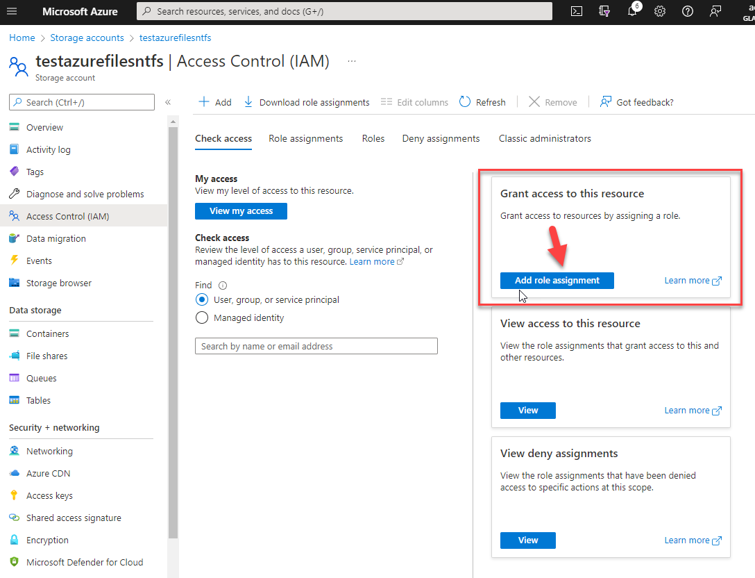This screenshot has height=578, width=755.
Task: Go to testazurefilesntfs breadcrumb
Action: point(176,38)
